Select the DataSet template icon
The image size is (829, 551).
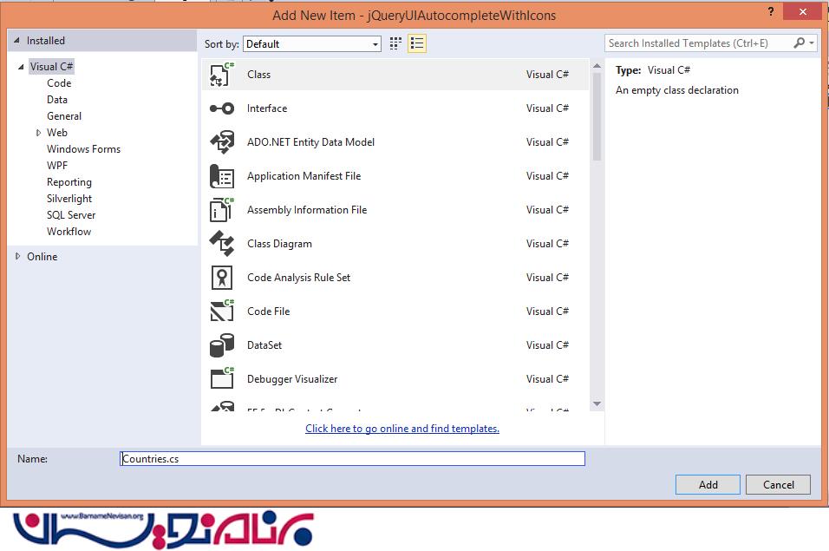[x=222, y=345]
